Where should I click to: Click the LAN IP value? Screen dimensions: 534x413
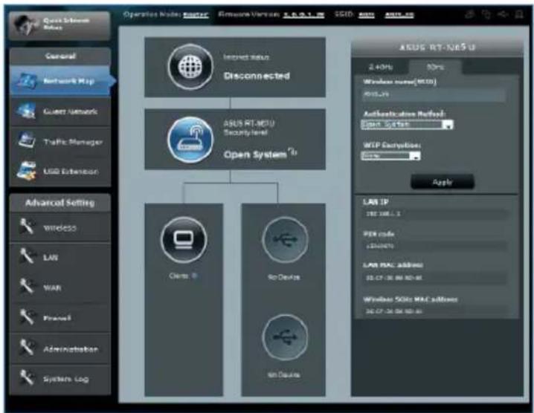(x=383, y=214)
